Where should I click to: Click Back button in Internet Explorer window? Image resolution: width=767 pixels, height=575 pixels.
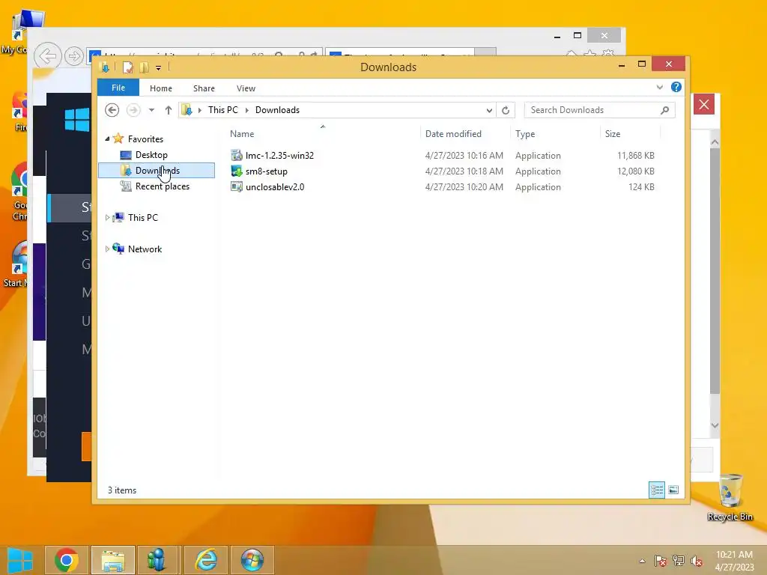click(x=47, y=55)
